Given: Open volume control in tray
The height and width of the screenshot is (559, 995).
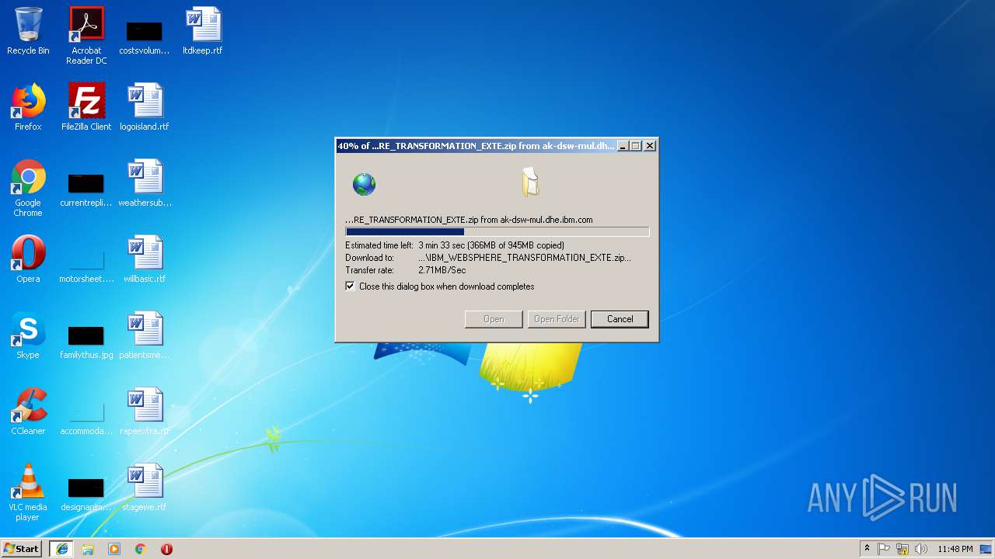Looking at the screenshot, I should (x=921, y=549).
